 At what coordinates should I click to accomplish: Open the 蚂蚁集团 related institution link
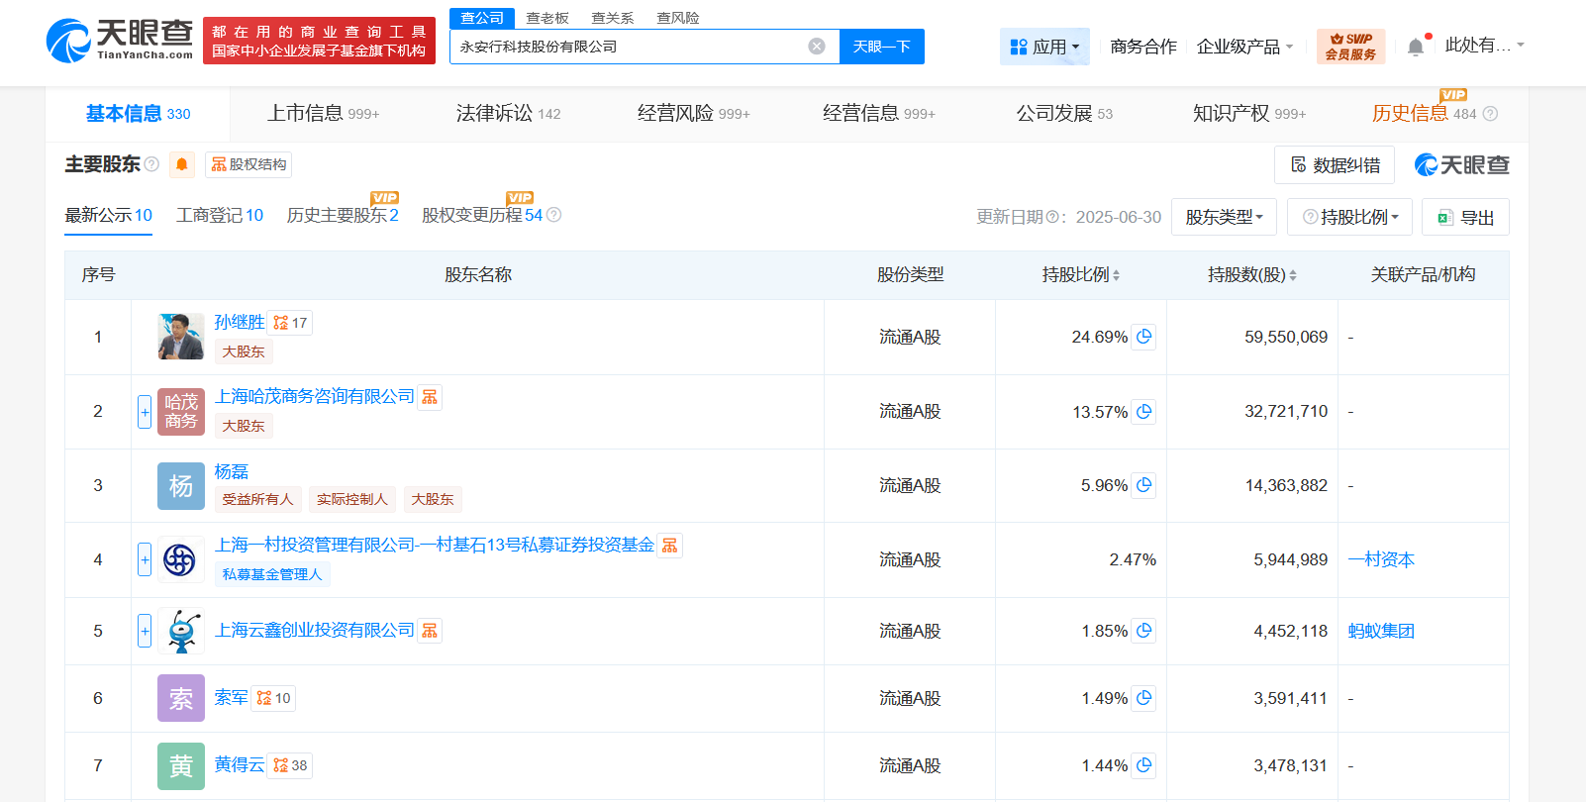[x=1381, y=631]
